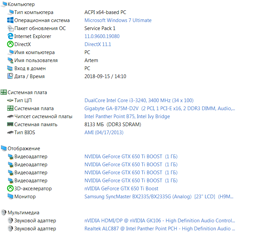Open the DirectX 11.1 link
The image size is (256, 234).
[98, 44]
